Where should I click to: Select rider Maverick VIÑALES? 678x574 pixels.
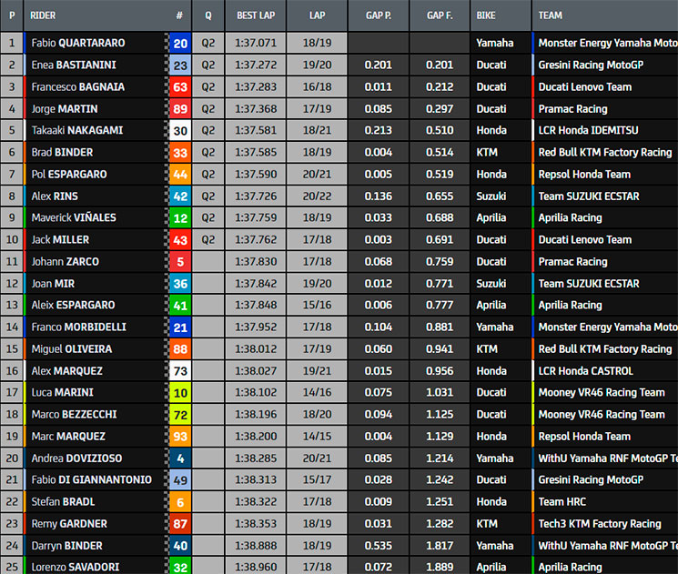click(74, 217)
